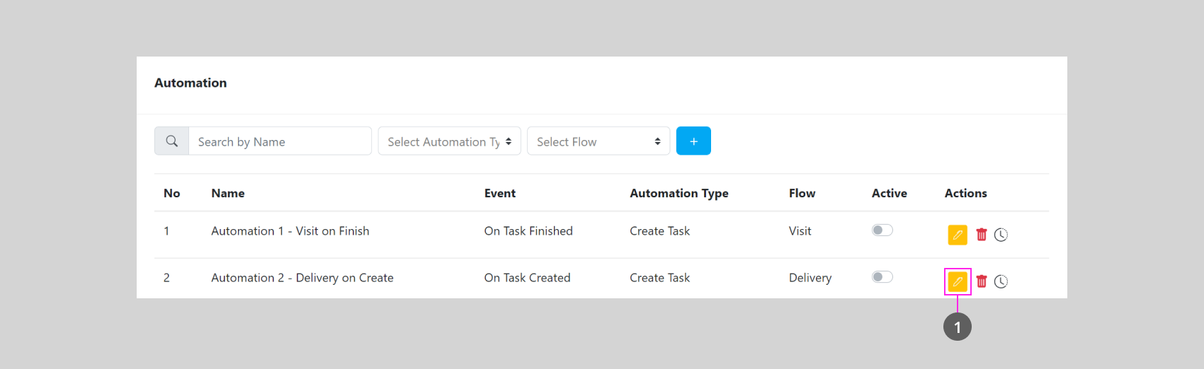Click the Event column header
1204x369 pixels.
click(x=499, y=193)
